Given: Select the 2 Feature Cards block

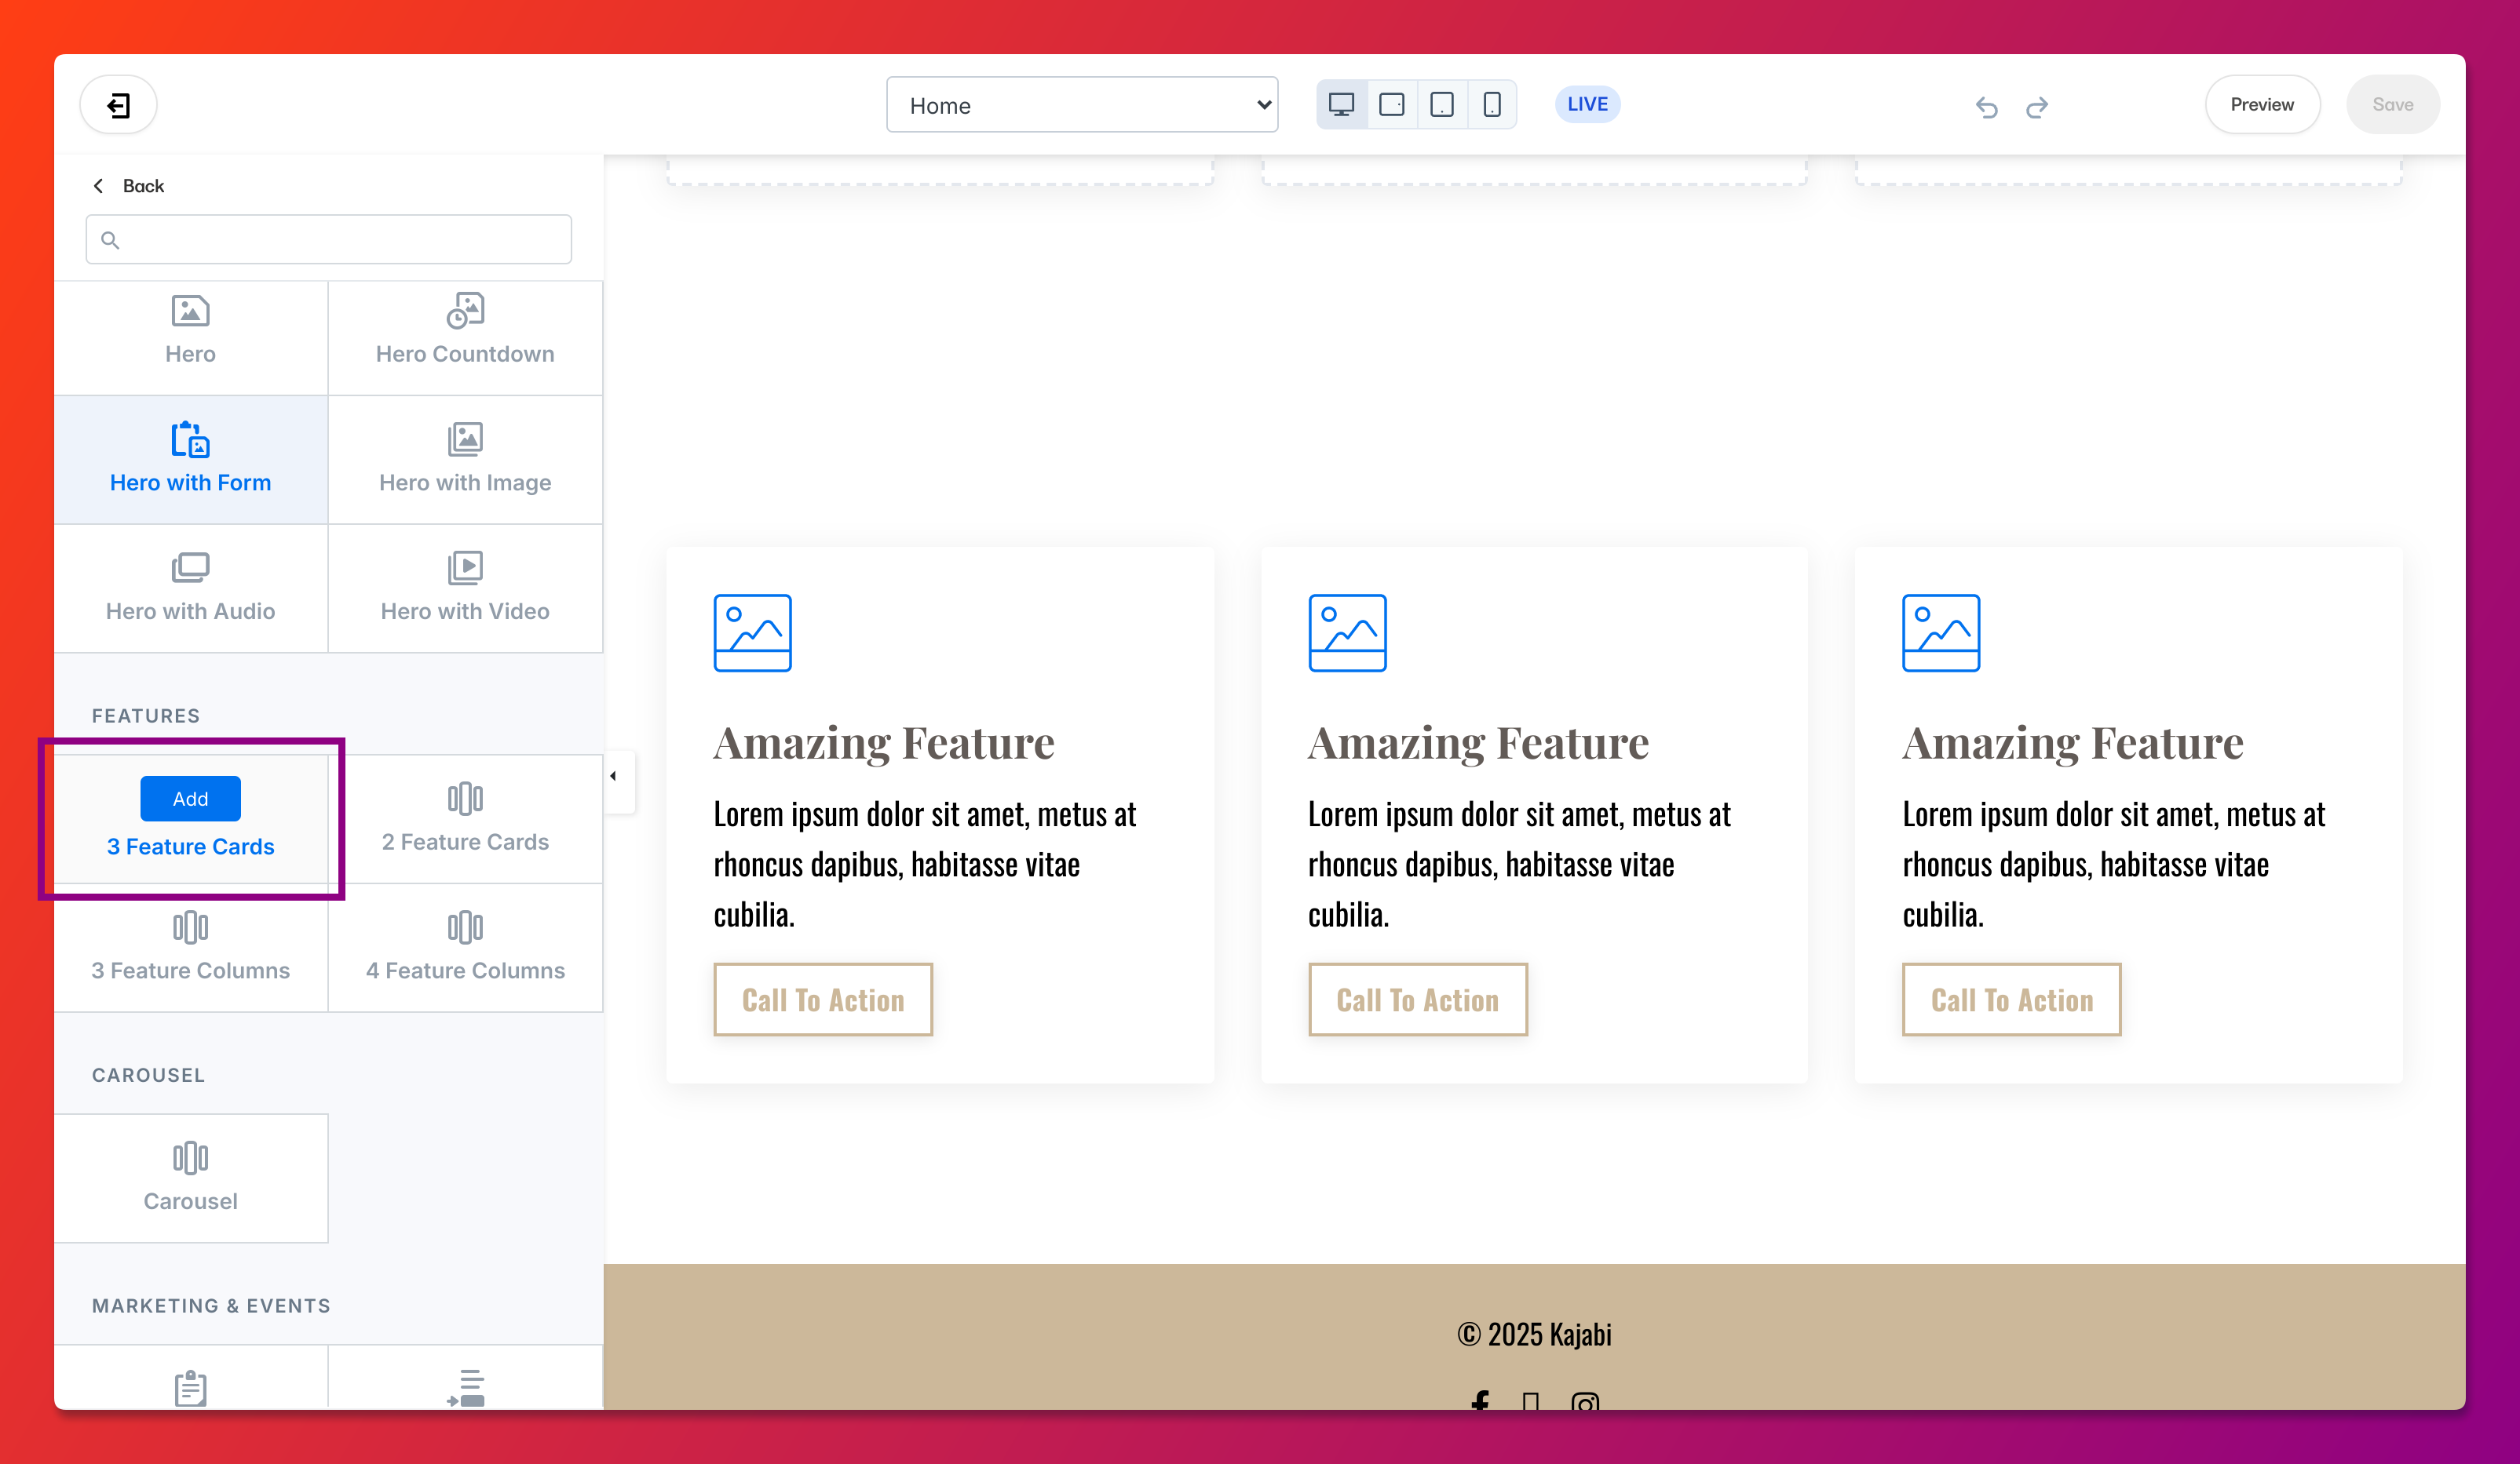Looking at the screenshot, I should 465,818.
